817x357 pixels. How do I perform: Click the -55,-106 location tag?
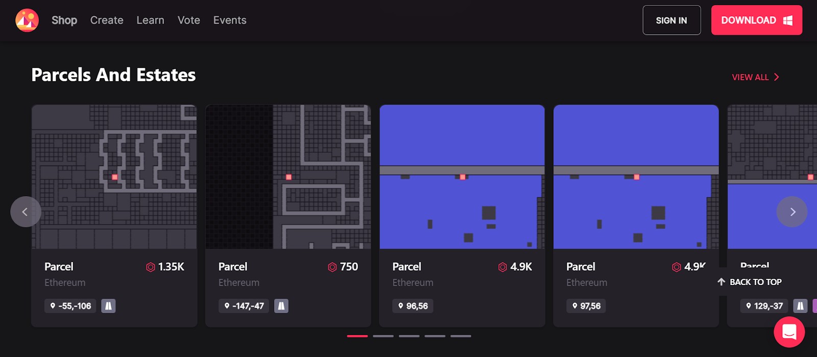coord(70,306)
